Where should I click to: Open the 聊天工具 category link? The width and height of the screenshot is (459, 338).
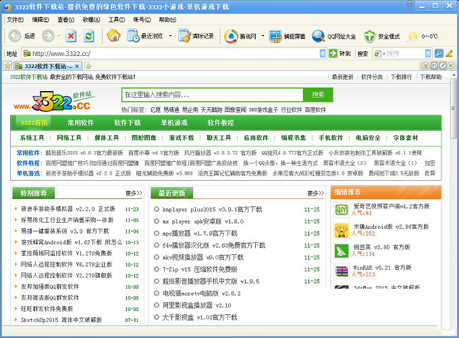(x=219, y=138)
